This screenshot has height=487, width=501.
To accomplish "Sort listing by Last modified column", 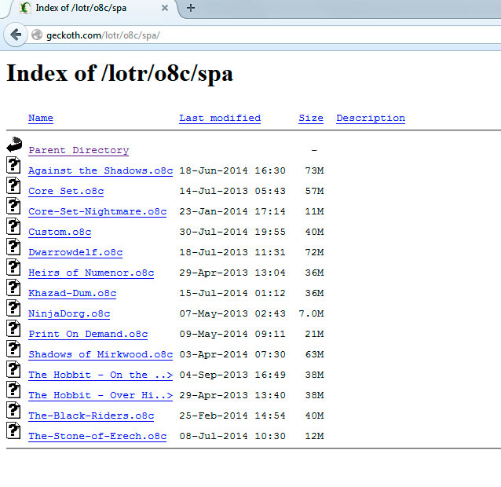I will [220, 118].
